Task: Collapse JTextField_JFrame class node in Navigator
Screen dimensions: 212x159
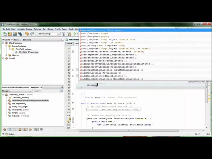Action: (x=3, y=94)
